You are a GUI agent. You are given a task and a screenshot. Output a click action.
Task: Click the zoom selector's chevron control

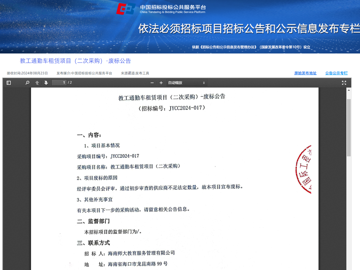[x=204, y=83]
